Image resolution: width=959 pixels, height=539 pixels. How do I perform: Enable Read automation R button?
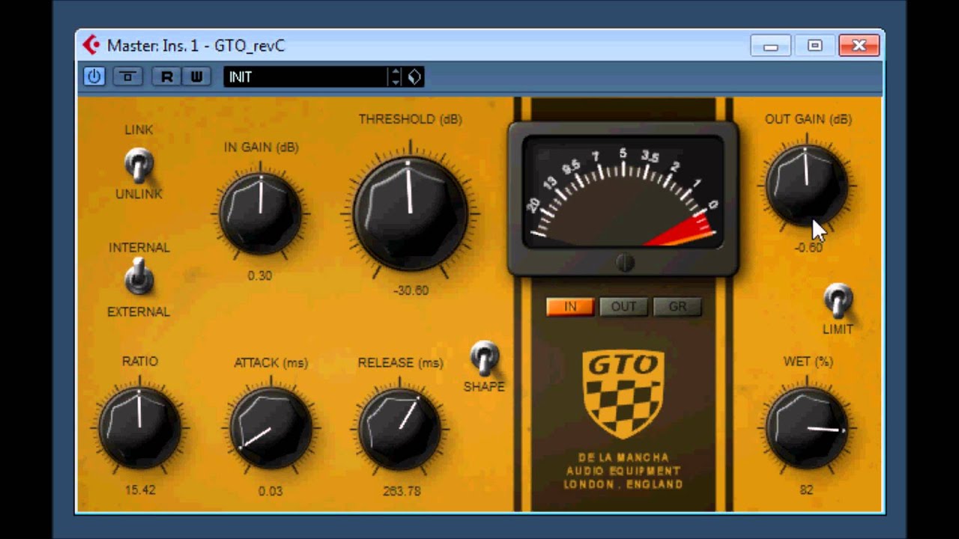click(x=167, y=76)
